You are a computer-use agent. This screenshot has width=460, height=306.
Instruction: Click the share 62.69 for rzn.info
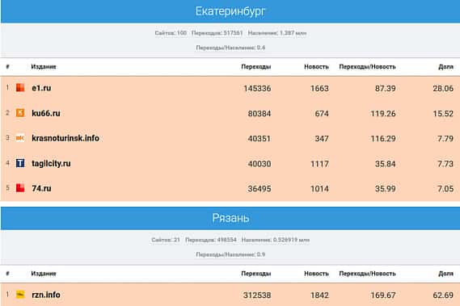tap(443, 295)
